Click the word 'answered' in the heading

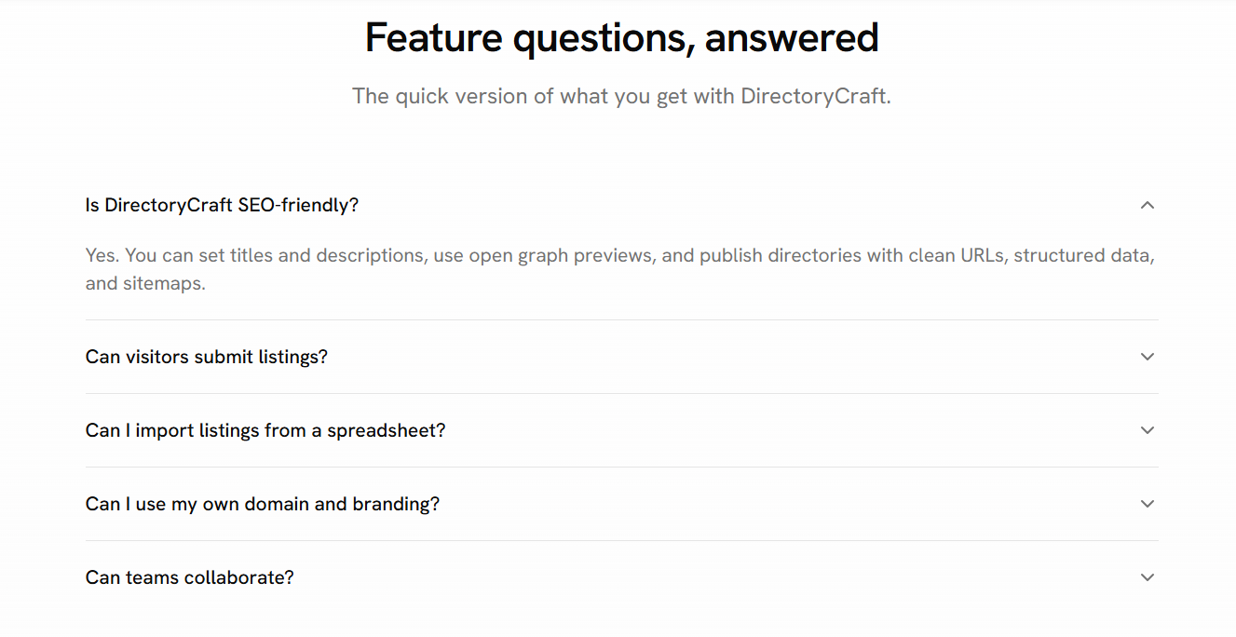click(792, 38)
